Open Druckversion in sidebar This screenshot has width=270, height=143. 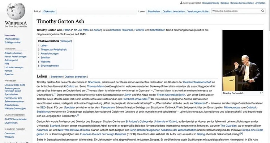[x=11, y=123]
